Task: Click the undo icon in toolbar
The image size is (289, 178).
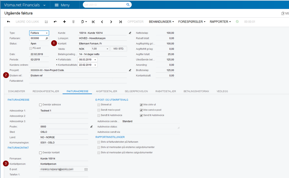Action: pos(55,22)
